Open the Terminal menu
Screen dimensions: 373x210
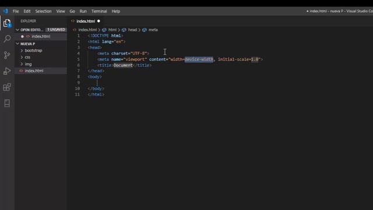tap(99, 11)
